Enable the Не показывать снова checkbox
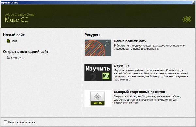196x127 pixels. coord(5,122)
